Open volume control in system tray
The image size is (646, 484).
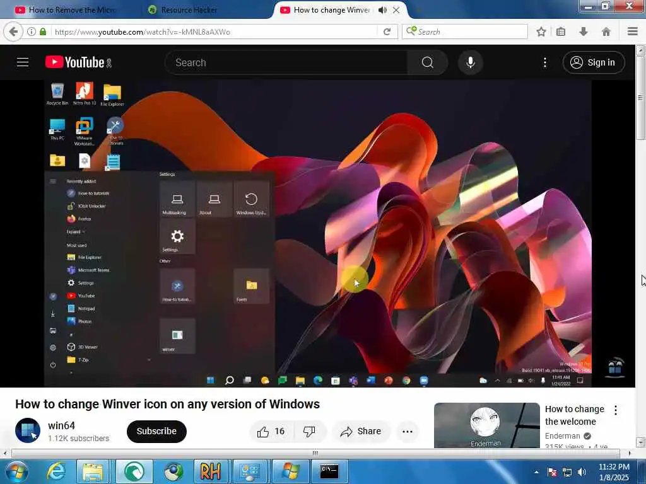582,472
